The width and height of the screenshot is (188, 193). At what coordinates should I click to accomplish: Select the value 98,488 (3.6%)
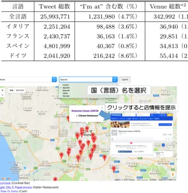coord(117,26)
